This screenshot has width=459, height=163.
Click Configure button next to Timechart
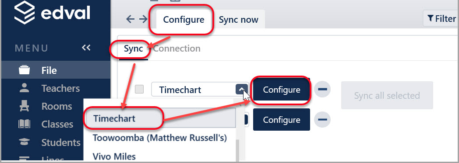pos(281,90)
